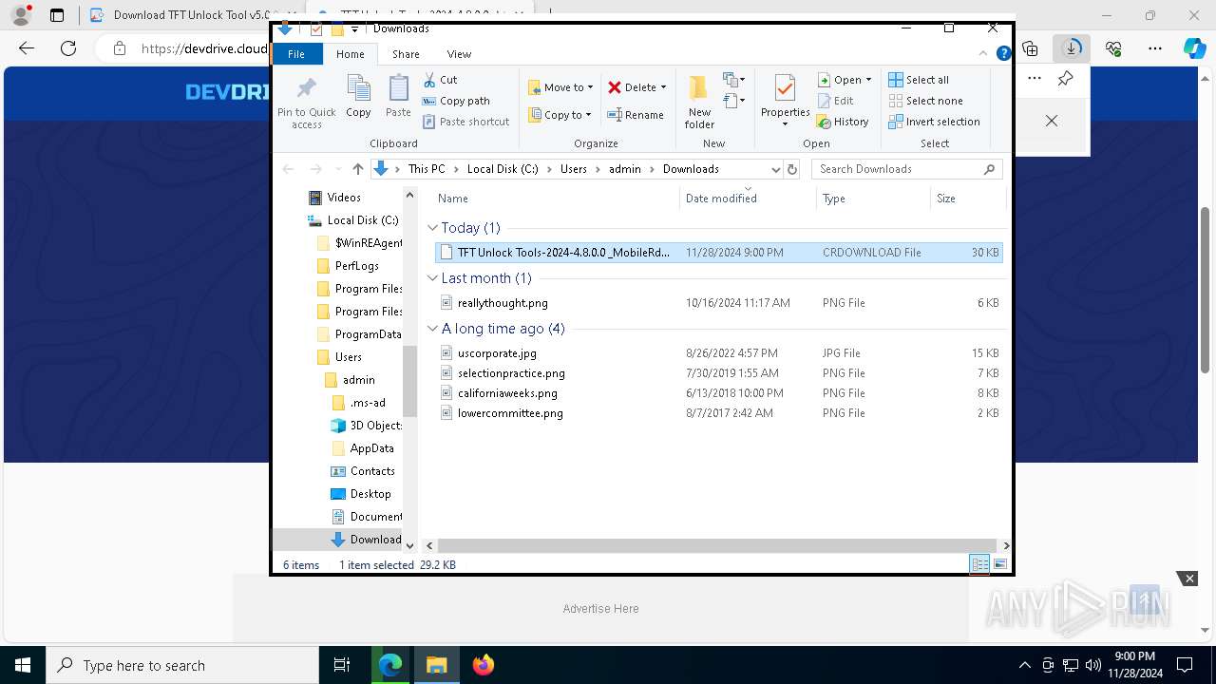Screen dimensions: 1216x684
Task: Click Explorer Help question mark icon
Action: (x=1003, y=54)
